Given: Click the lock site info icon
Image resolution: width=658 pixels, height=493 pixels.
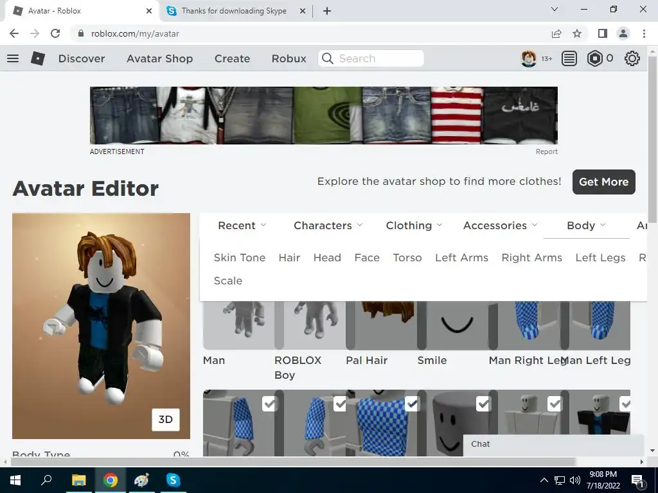Looking at the screenshot, I should (x=81, y=33).
